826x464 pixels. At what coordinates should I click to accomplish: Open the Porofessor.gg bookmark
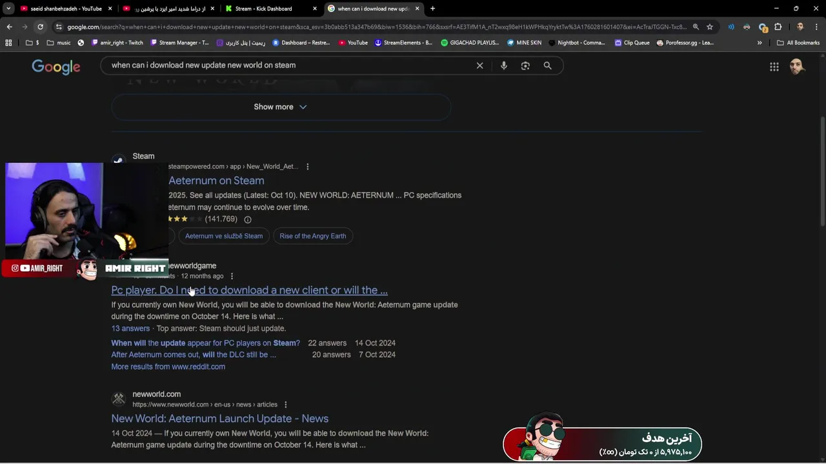tap(685, 43)
